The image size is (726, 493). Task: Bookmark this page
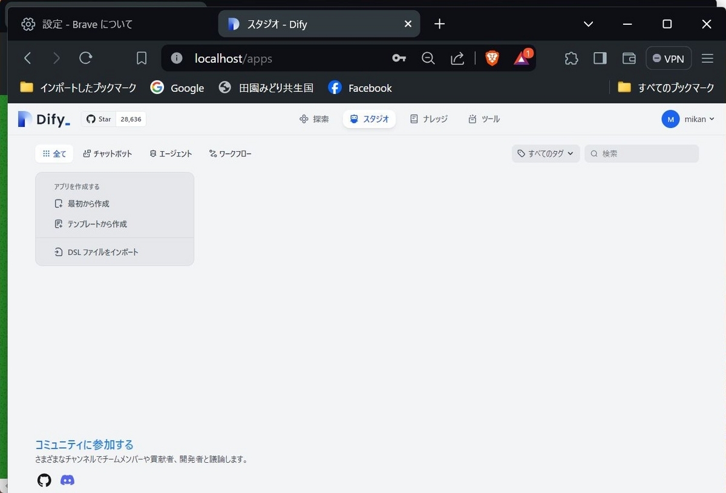click(x=142, y=58)
